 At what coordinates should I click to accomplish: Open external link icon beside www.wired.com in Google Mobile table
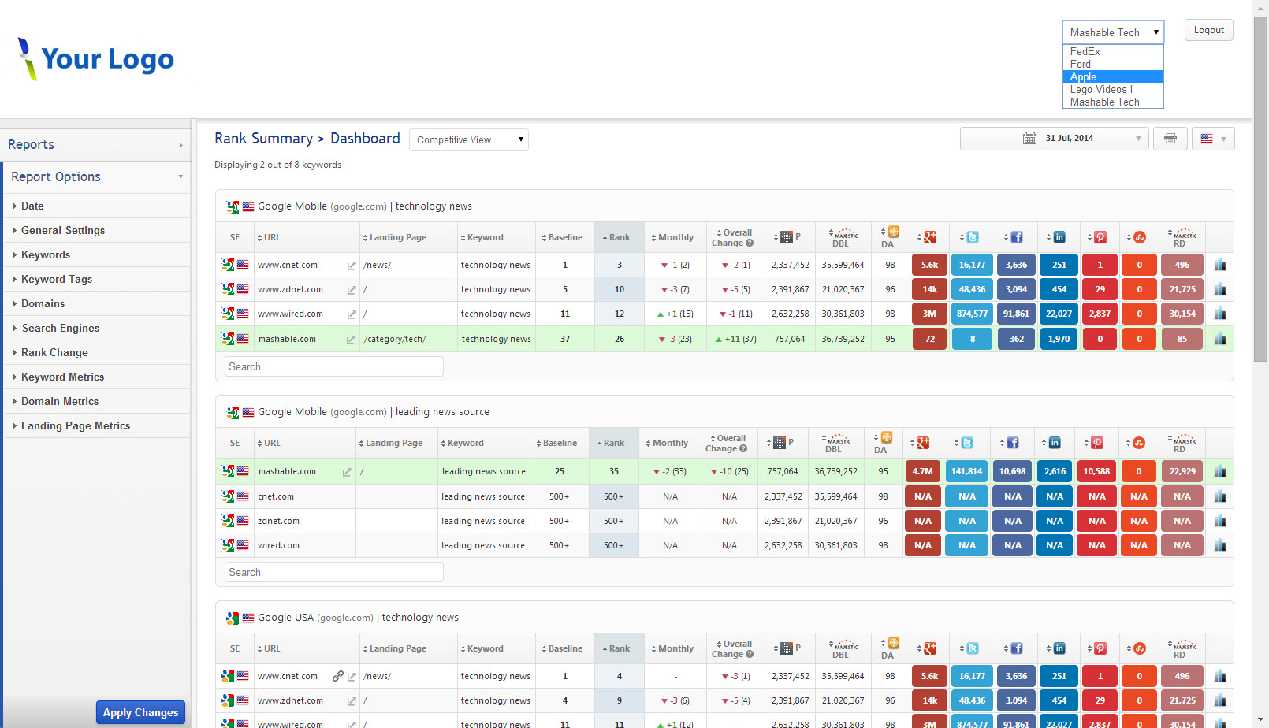pos(352,314)
